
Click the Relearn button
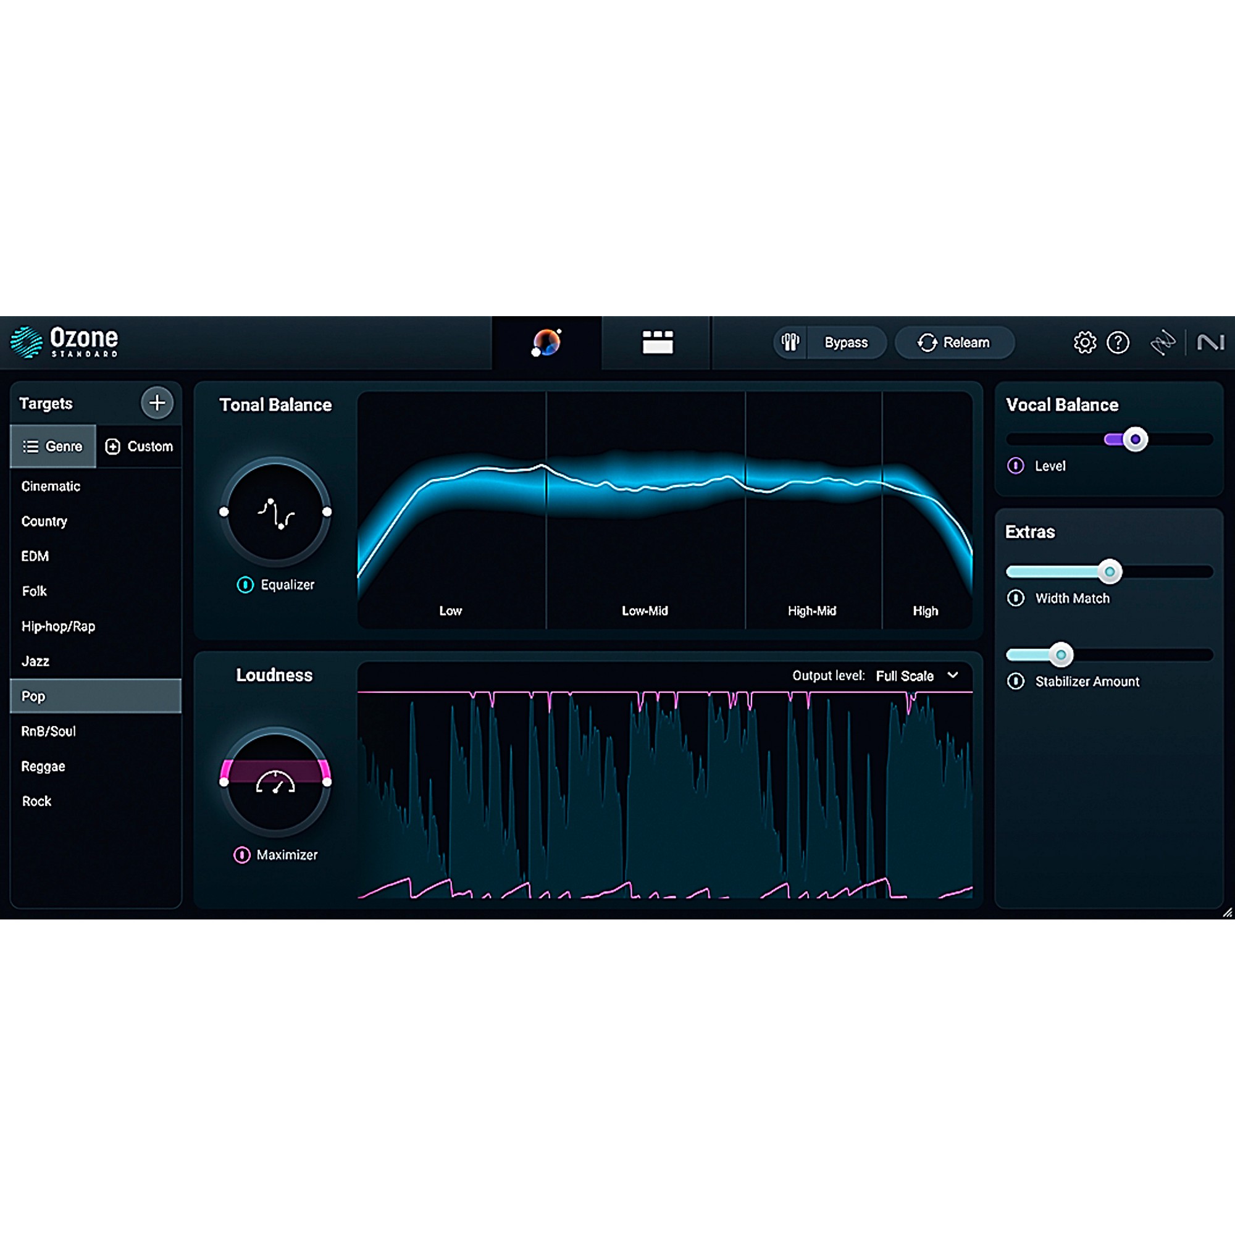[x=955, y=343]
